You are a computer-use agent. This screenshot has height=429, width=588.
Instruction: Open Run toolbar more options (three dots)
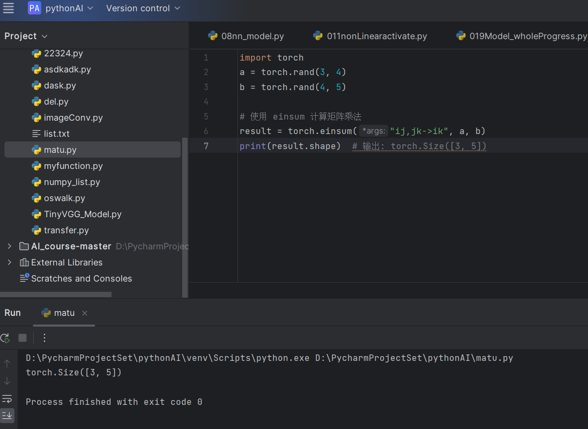(x=44, y=338)
